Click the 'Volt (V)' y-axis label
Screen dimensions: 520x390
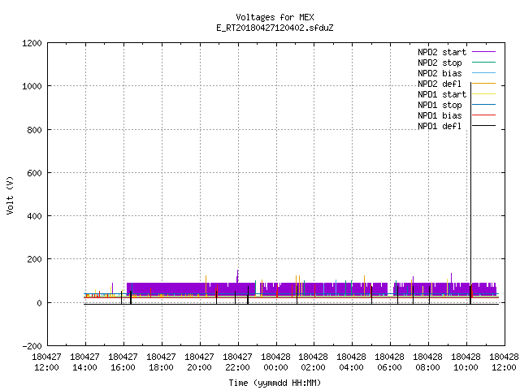click(10, 195)
